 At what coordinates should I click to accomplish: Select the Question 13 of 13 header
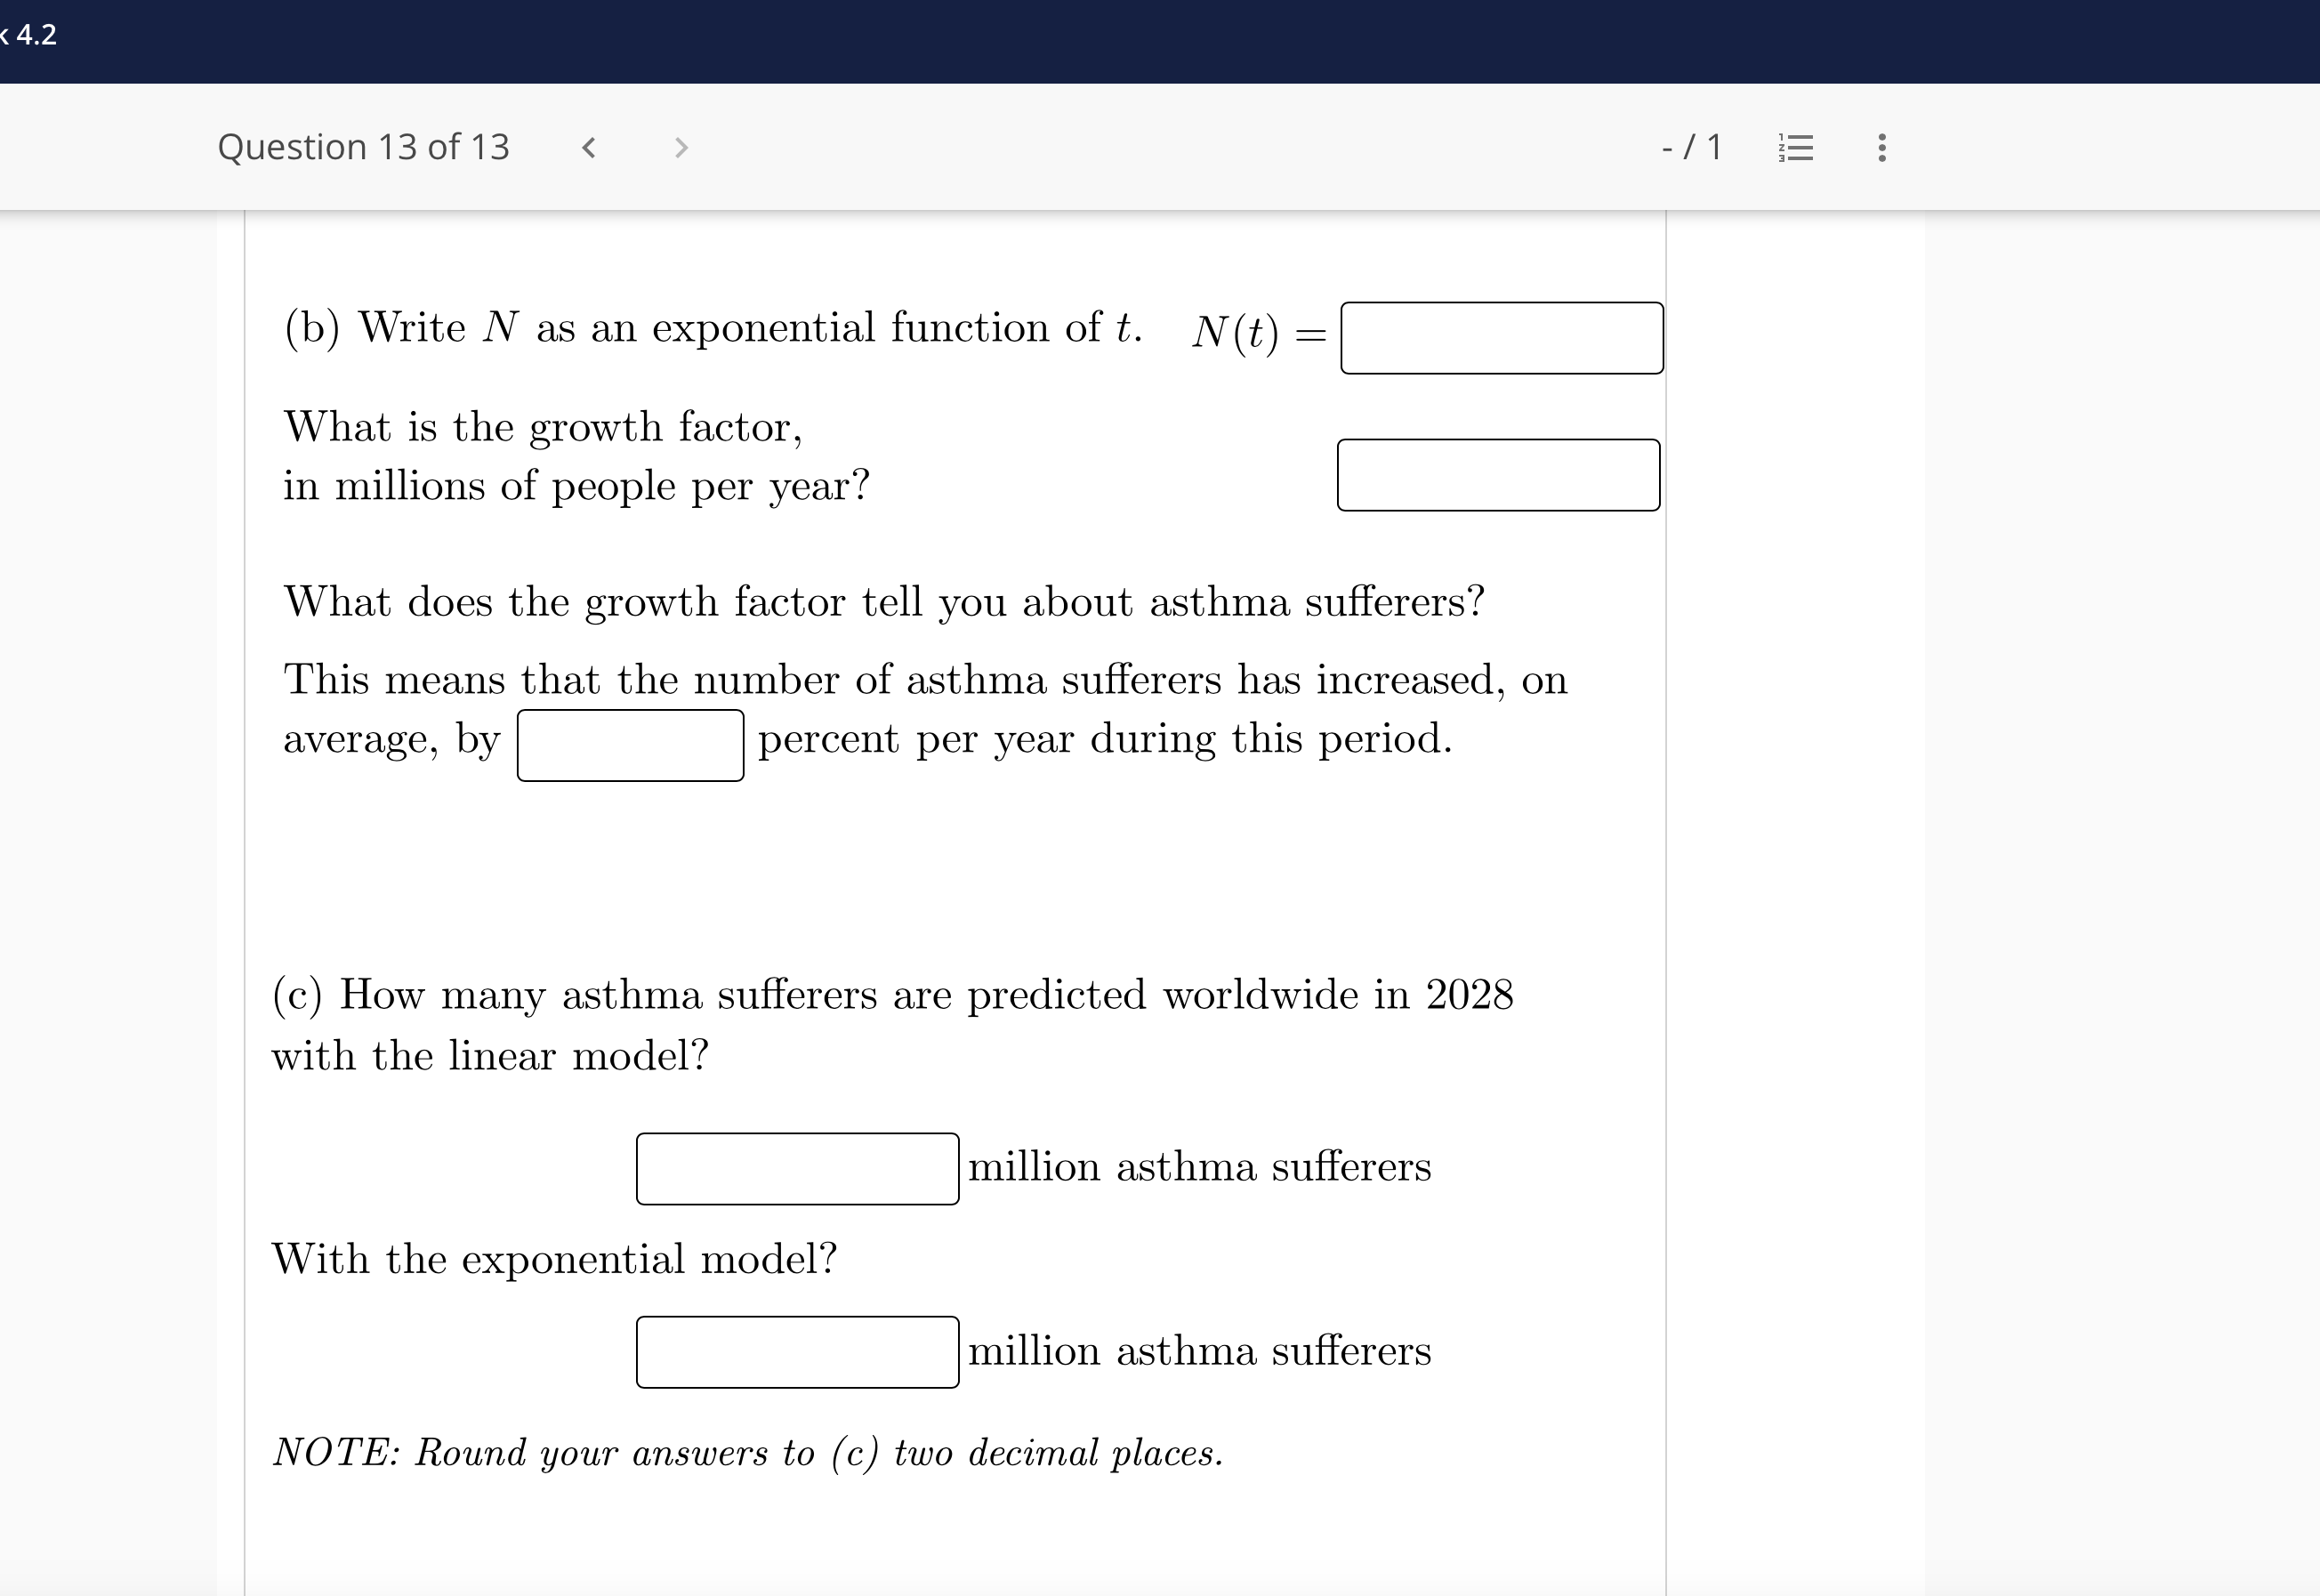364,147
